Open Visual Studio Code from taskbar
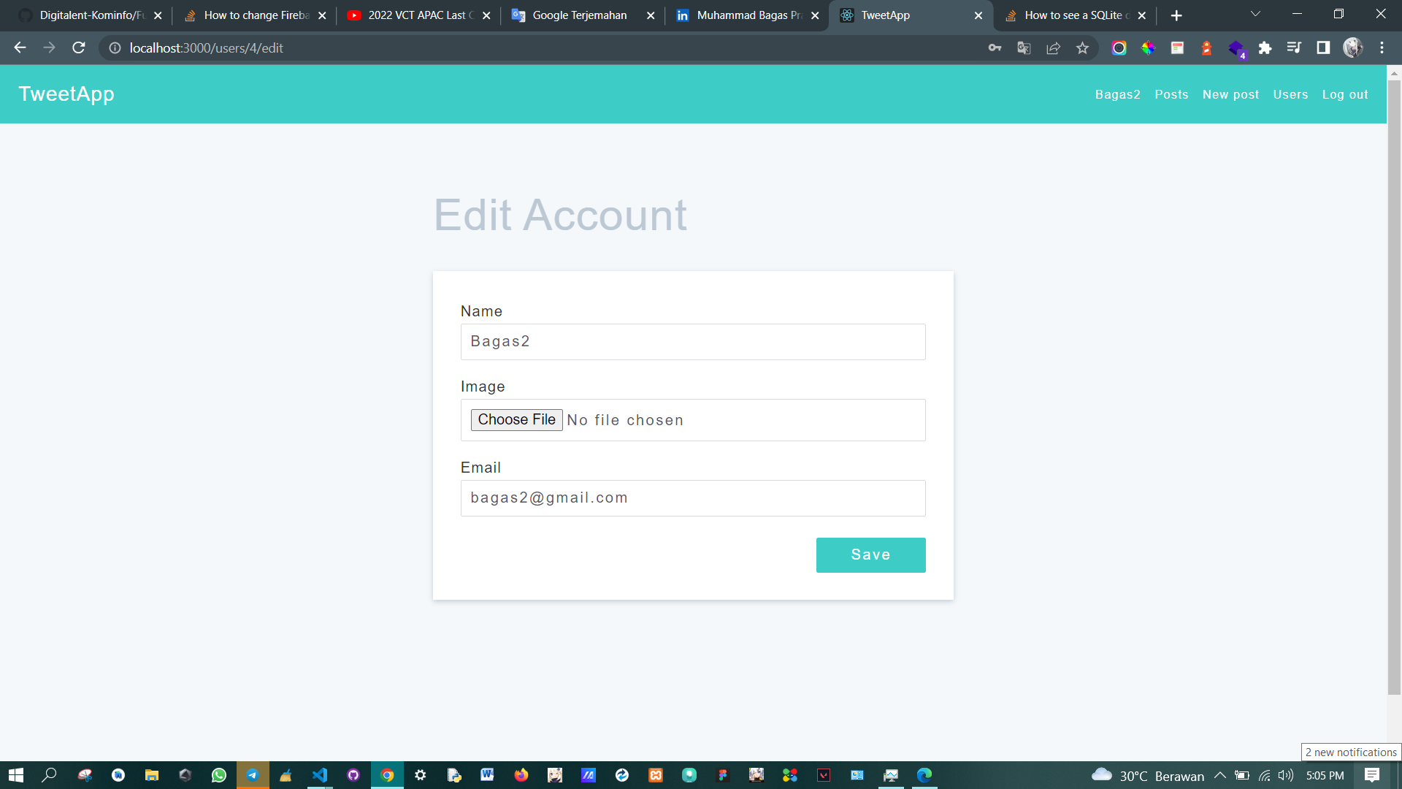The height and width of the screenshot is (789, 1402). (320, 775)
